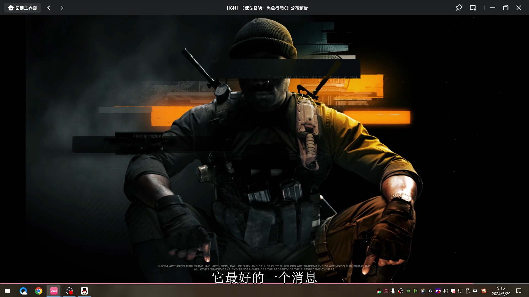
Task: Select the bilibili taskbar icon
Action: (54, 291)
